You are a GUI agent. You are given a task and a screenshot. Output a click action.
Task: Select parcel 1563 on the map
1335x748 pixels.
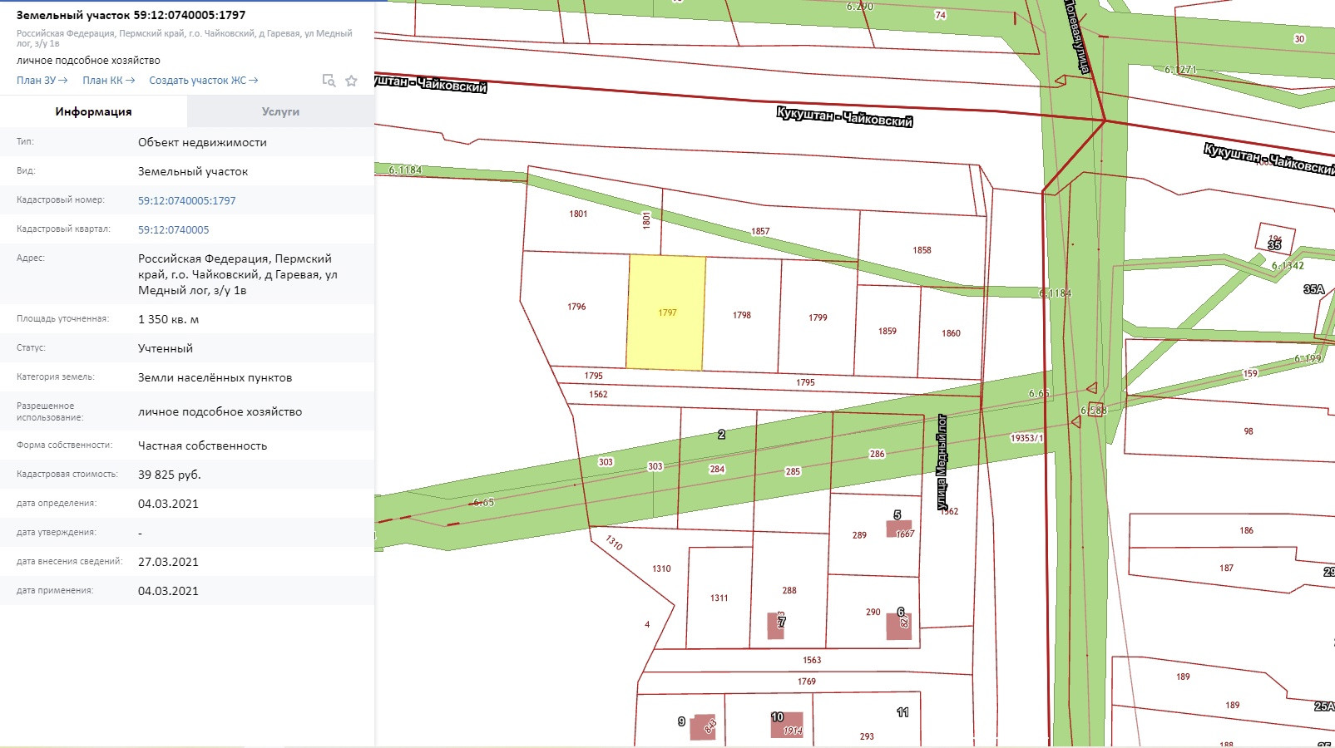click(812, 660)
